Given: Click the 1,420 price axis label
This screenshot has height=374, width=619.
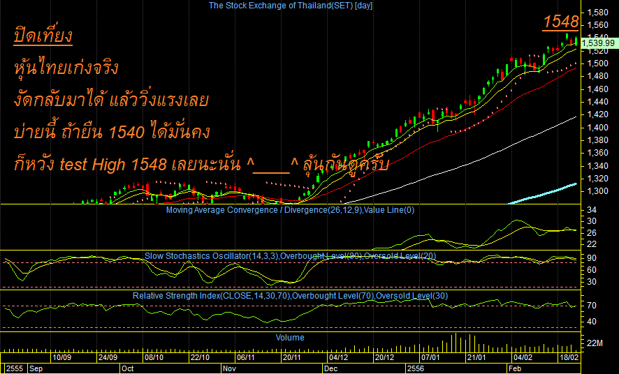Looking at the screenshot, I should pyautogui.click(x=598, y=114).
